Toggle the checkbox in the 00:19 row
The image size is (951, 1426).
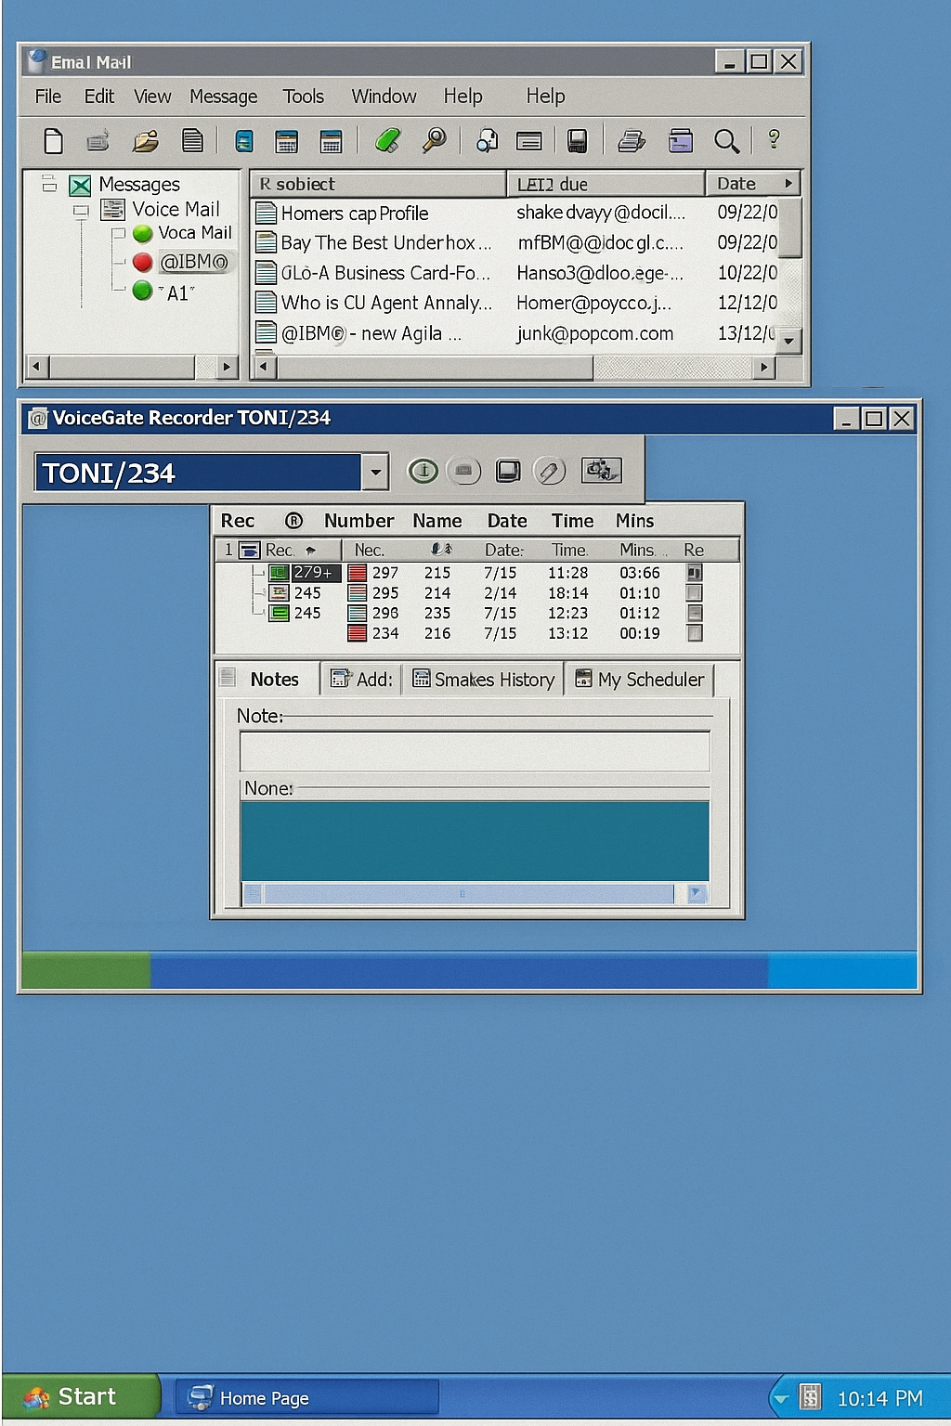pos(694,633)
